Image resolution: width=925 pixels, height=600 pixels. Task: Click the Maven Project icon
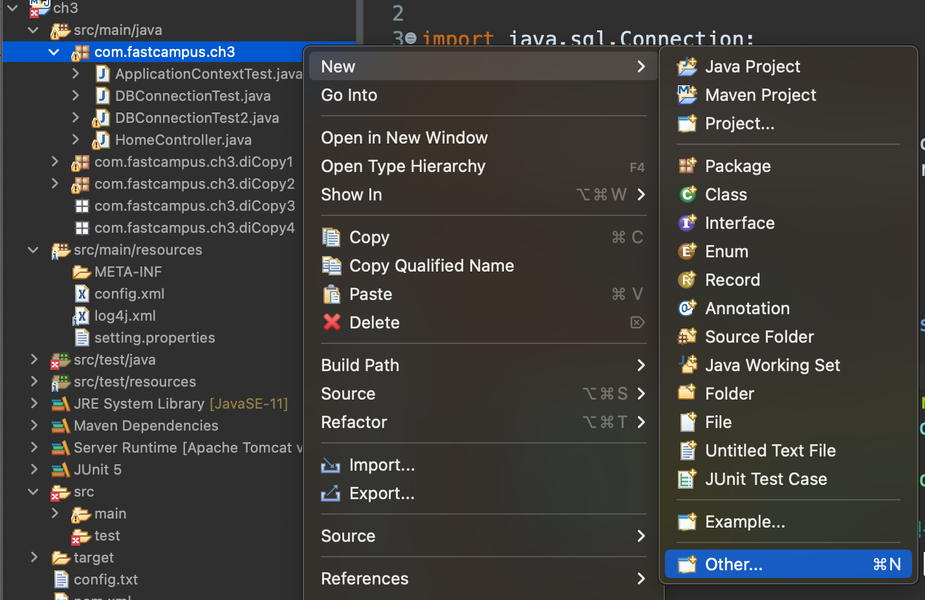point(687,95)
